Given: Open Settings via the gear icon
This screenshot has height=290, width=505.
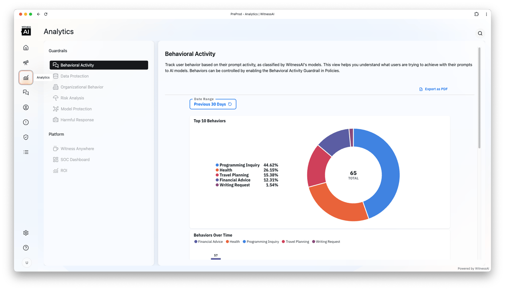Looking at the screenshot, I should click(x=26, y=233).
